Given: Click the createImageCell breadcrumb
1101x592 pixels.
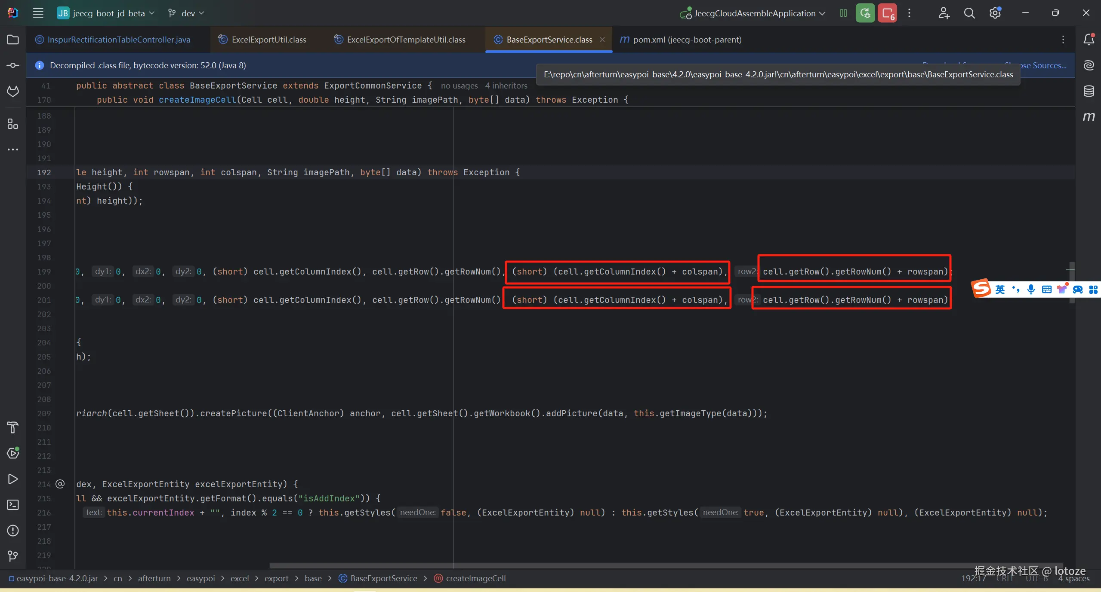Looking at the screenshot, I should (x=475, y=578).
